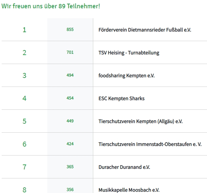Open Musikkapelle Moosbach e.V. entry
This screenshot has width=207, height=193.
(129, 190)
